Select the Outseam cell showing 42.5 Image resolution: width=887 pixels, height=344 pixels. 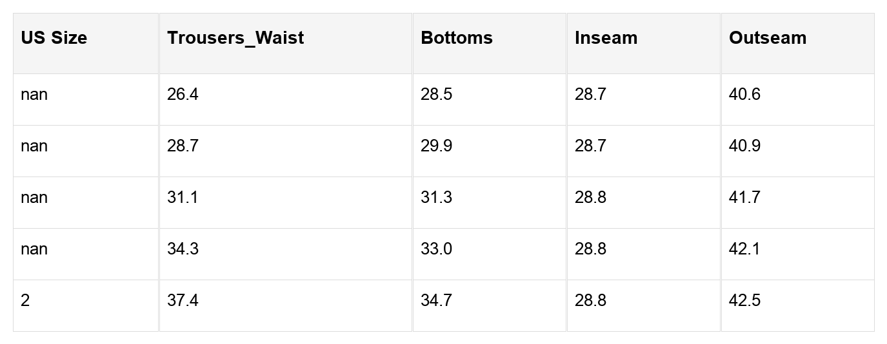(x=745, y=301)
